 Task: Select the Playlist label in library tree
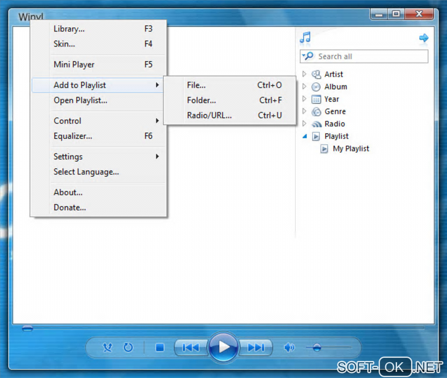(337, 137)
